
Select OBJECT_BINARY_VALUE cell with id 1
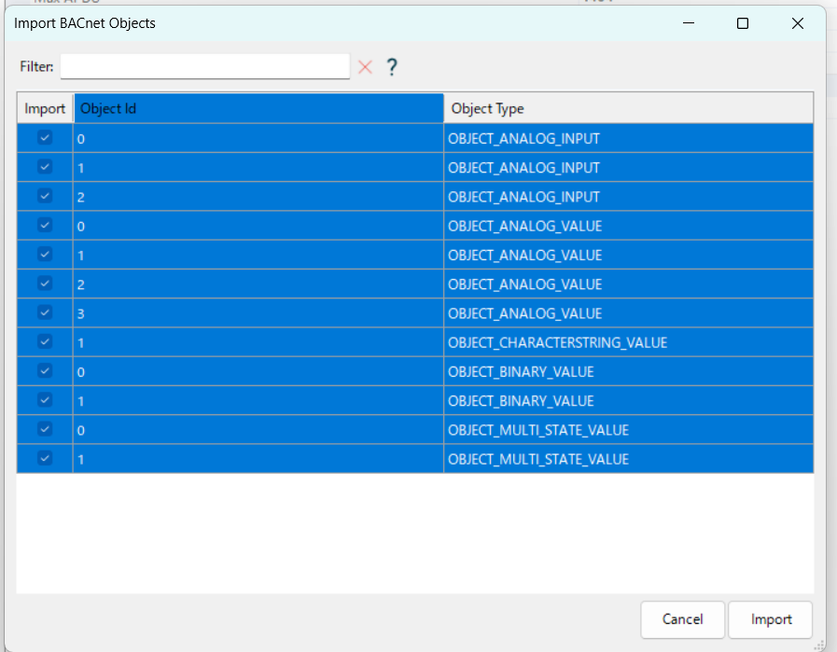[x=628, y=401]
